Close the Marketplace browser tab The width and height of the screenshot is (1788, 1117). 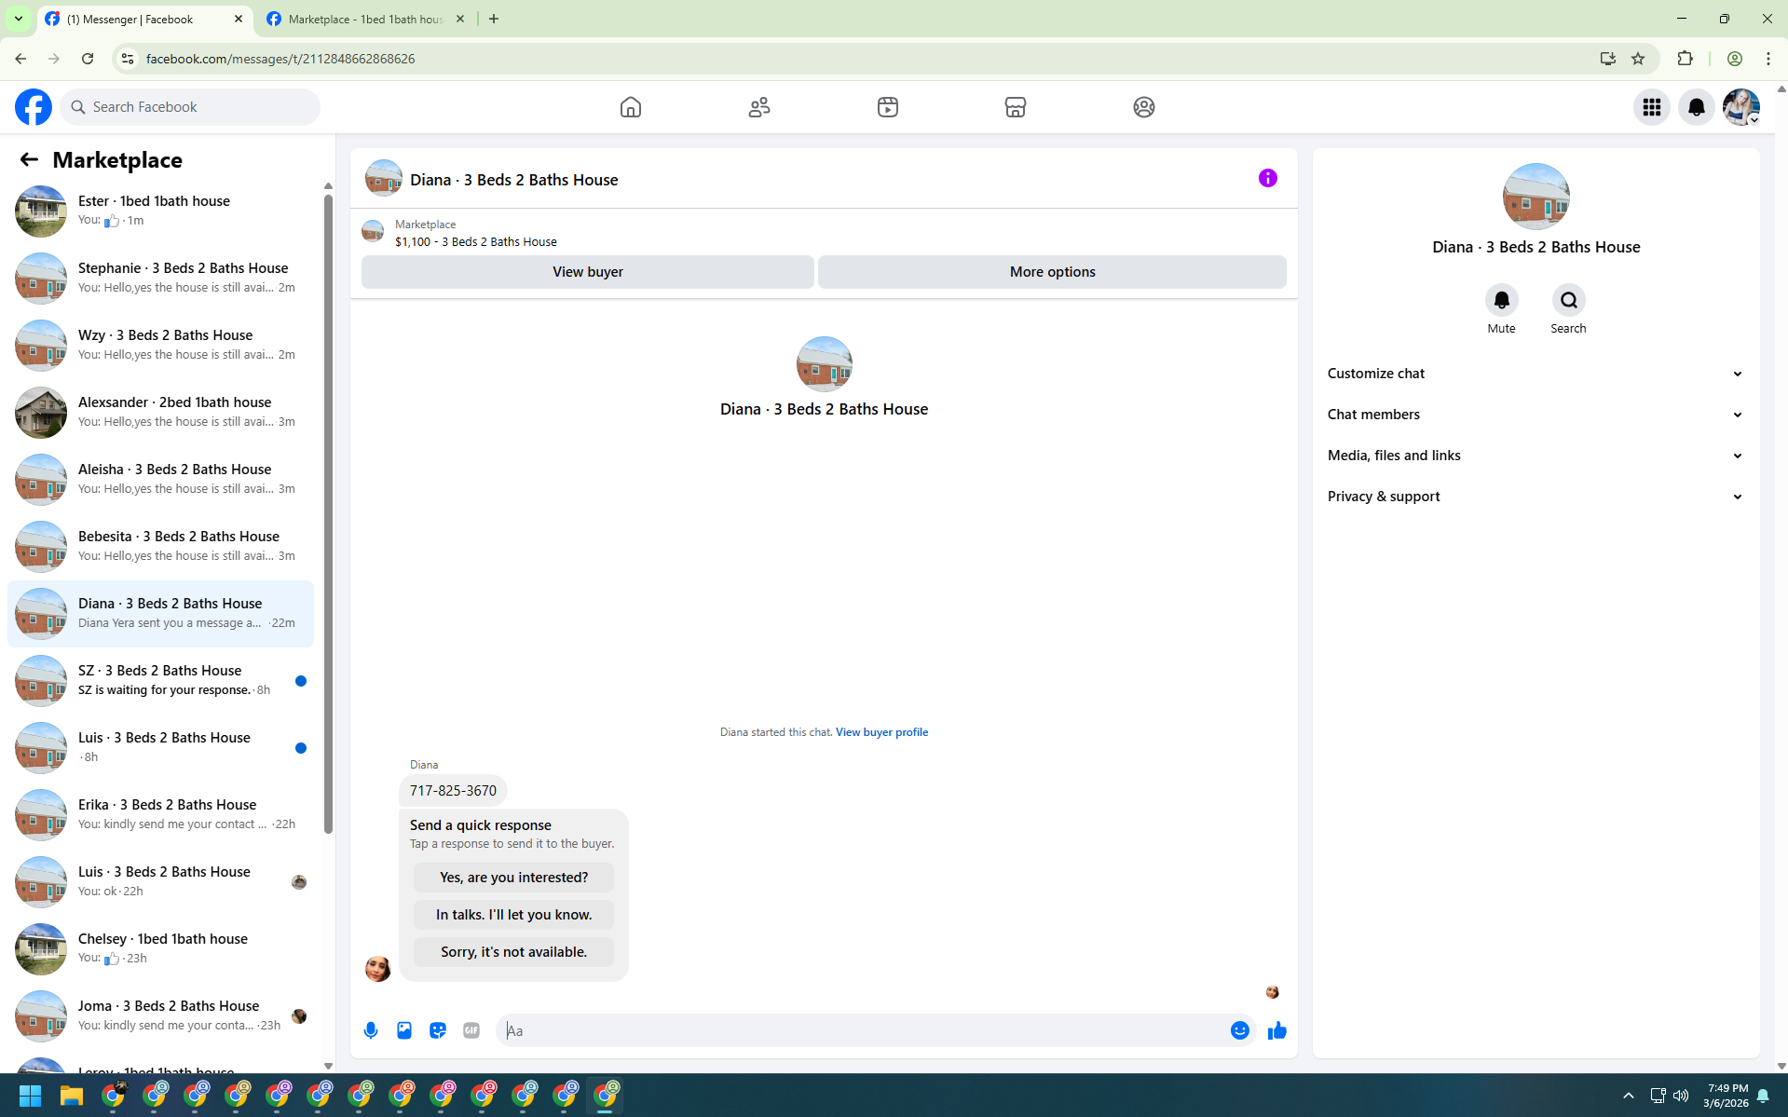(x=460, y=19)
